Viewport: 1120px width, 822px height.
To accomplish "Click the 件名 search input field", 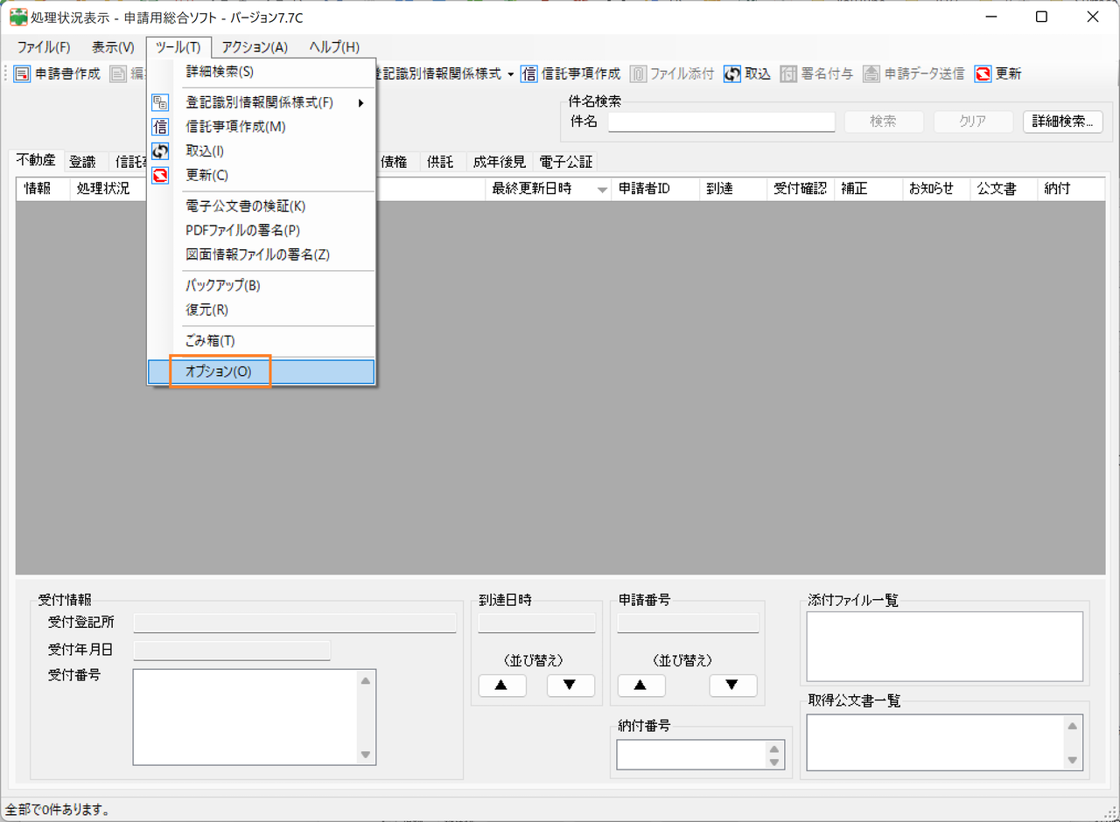I will point(721,122).
